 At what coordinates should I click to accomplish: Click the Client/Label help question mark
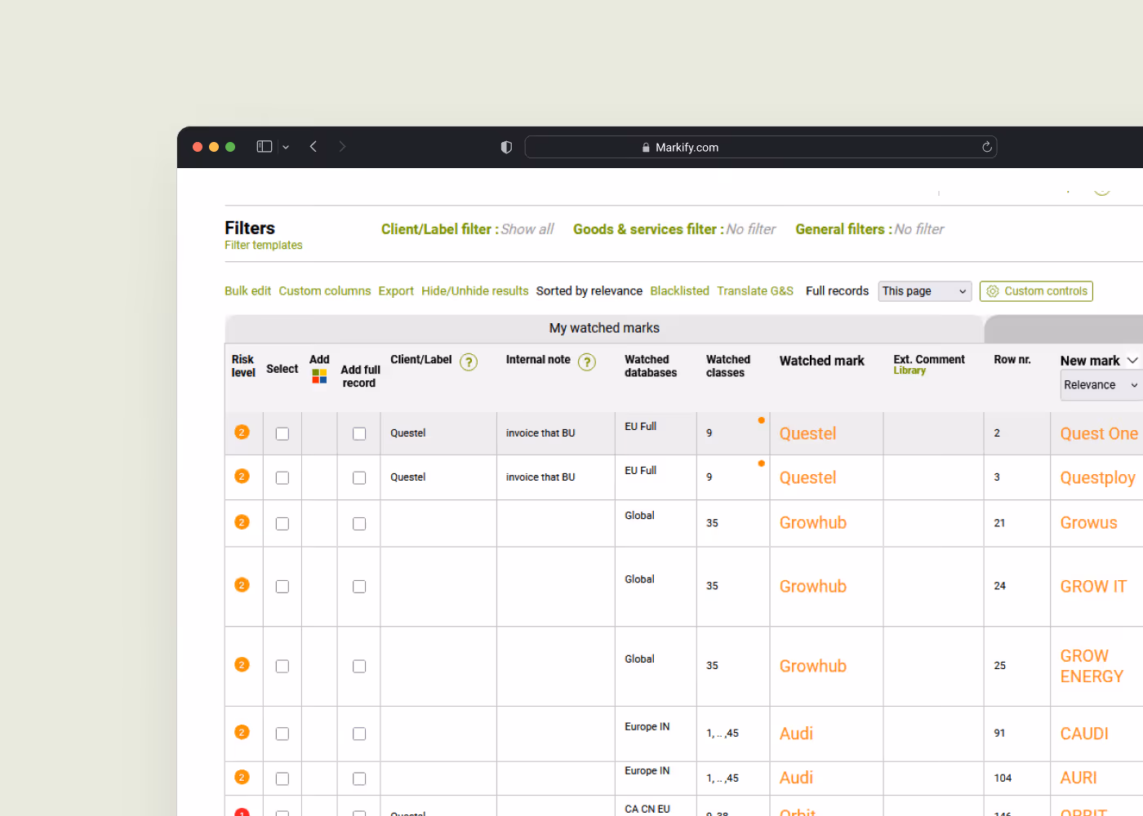[x=469, y=362]
